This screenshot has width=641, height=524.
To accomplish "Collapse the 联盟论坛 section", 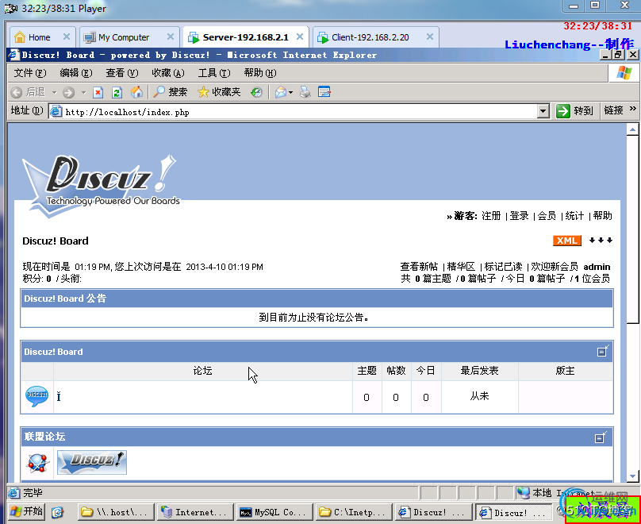I will pos(601,437).
